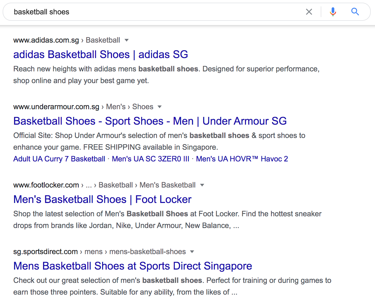Click the Foot Locker snippet 'Shop the latest selection'
Image resolution: width=375 pixels, height=301 pixels.
tap(167, 219)
